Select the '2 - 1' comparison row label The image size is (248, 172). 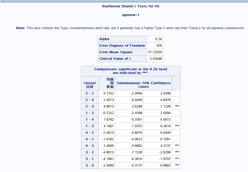point(90,93)
